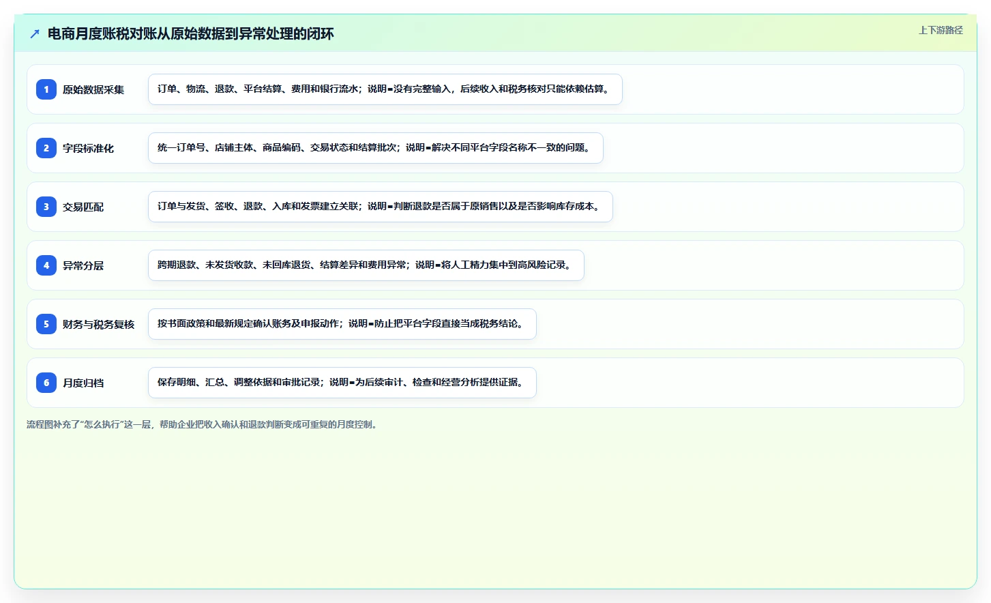991x603 pixels.
Task: Click the title 电商月度账税对账从原始数据到异常处理的闭环
Action: point(190,33)
